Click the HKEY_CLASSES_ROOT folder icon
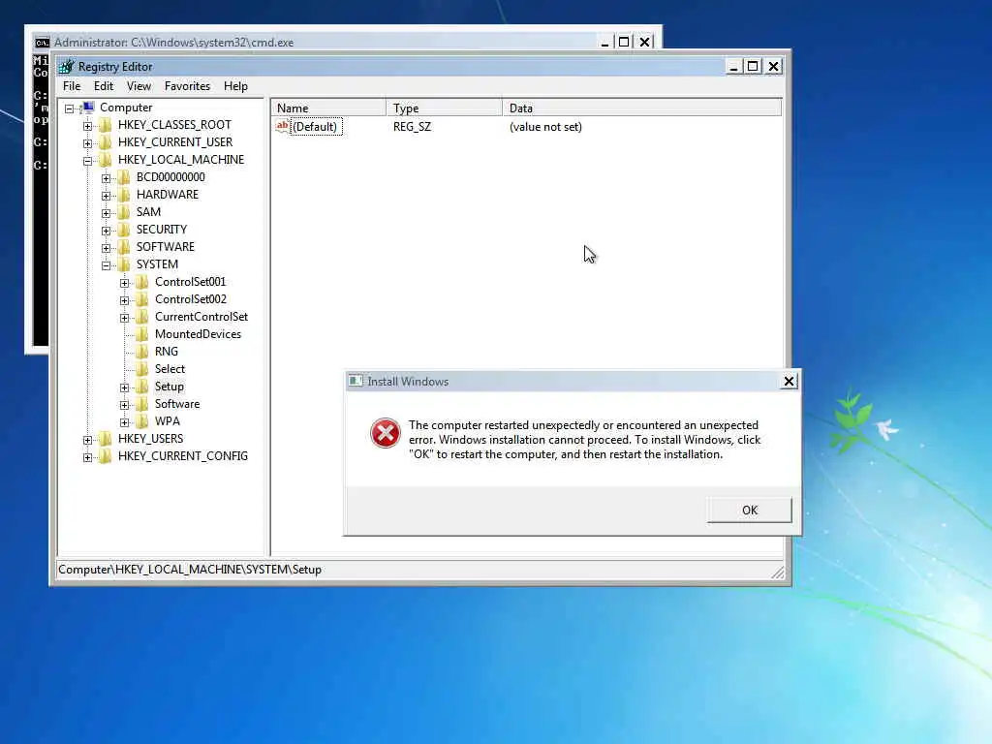This screenshot has width=992, height=744. point(105,125)
